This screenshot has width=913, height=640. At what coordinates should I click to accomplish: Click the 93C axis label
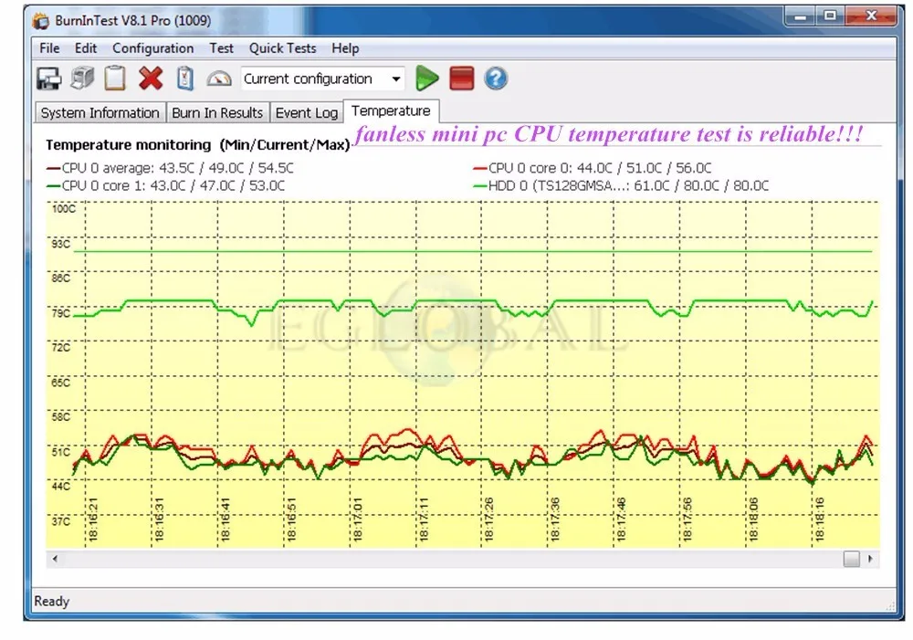pyautogui.click(x=60, y=244)
